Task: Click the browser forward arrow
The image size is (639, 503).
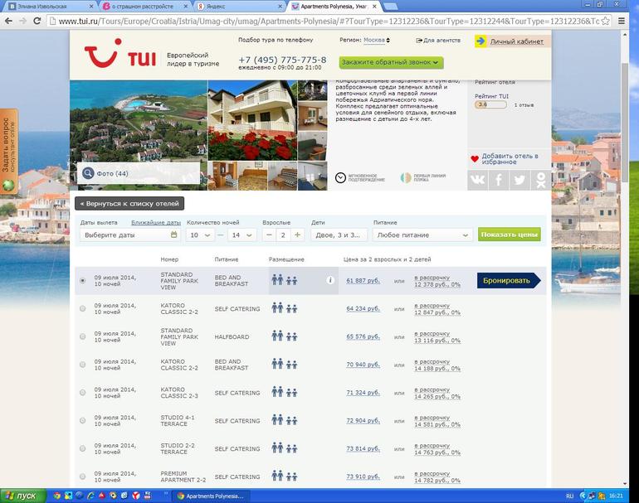Action: [x=23, y=21]
